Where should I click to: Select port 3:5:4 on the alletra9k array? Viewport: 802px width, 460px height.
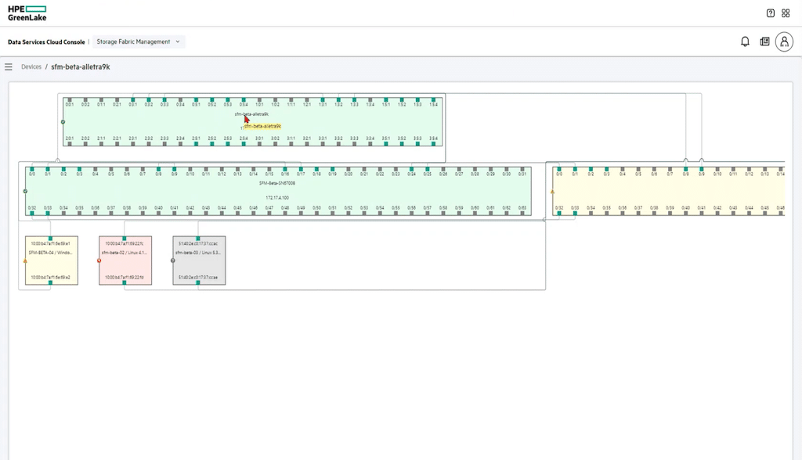coord(434,144)
